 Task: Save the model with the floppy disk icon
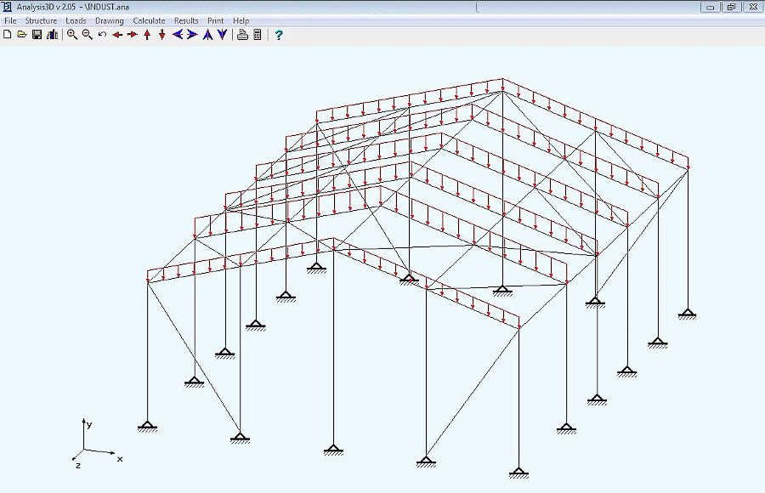point(37,35)
